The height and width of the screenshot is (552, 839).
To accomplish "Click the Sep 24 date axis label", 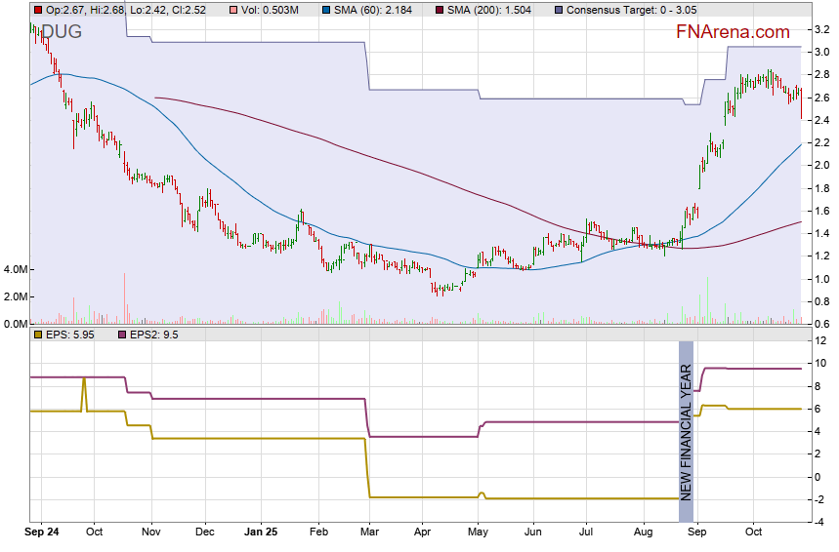I will (43, 533).
